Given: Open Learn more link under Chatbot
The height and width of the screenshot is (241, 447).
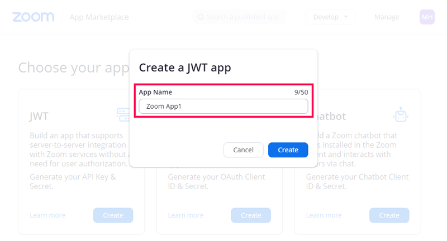Looking at the screenshot, I should (x=324, y=215).
